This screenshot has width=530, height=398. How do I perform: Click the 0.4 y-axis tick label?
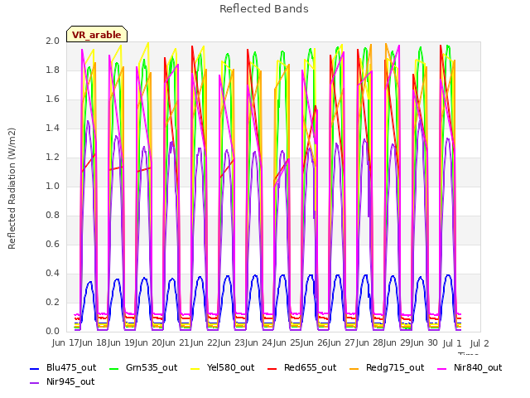(x=52, y=273)
